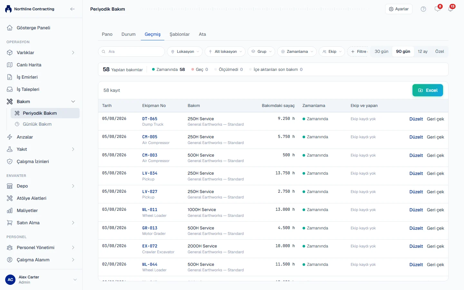
Task: Open the Grup filter dropdown
Action: (x=261, y=52)
